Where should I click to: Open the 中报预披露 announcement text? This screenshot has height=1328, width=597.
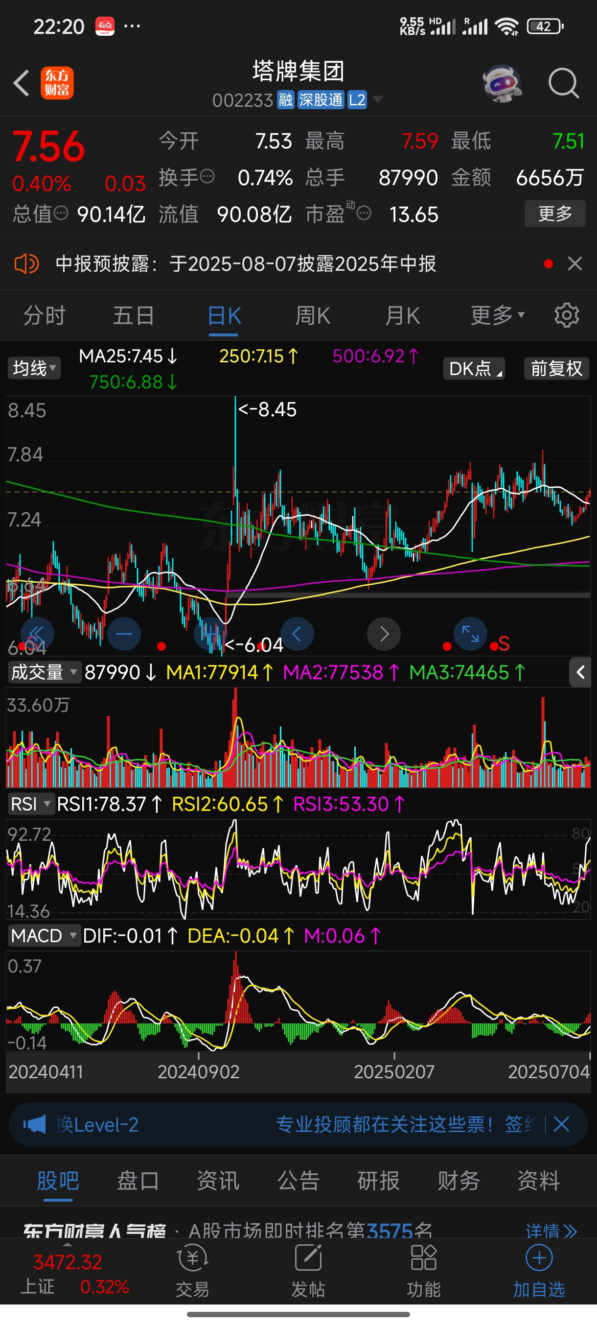point(246,264)
